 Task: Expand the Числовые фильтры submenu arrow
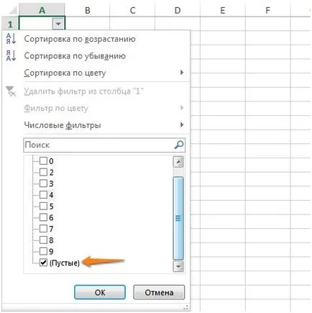coord(182,124)
